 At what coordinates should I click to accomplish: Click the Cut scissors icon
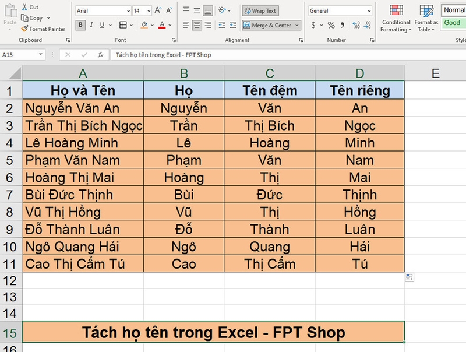tap(24, 7)
